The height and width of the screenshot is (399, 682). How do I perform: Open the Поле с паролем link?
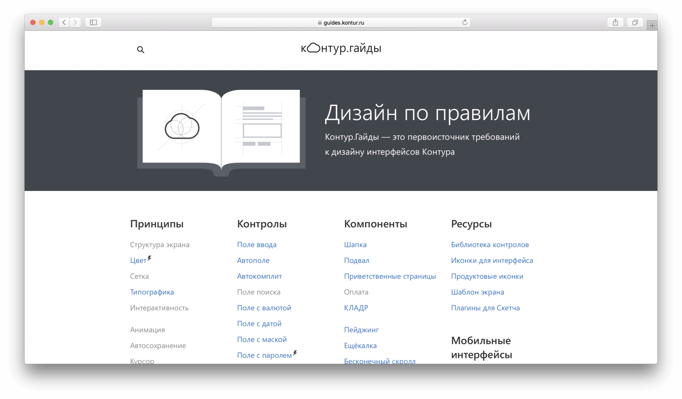click(x=264, y=356)
